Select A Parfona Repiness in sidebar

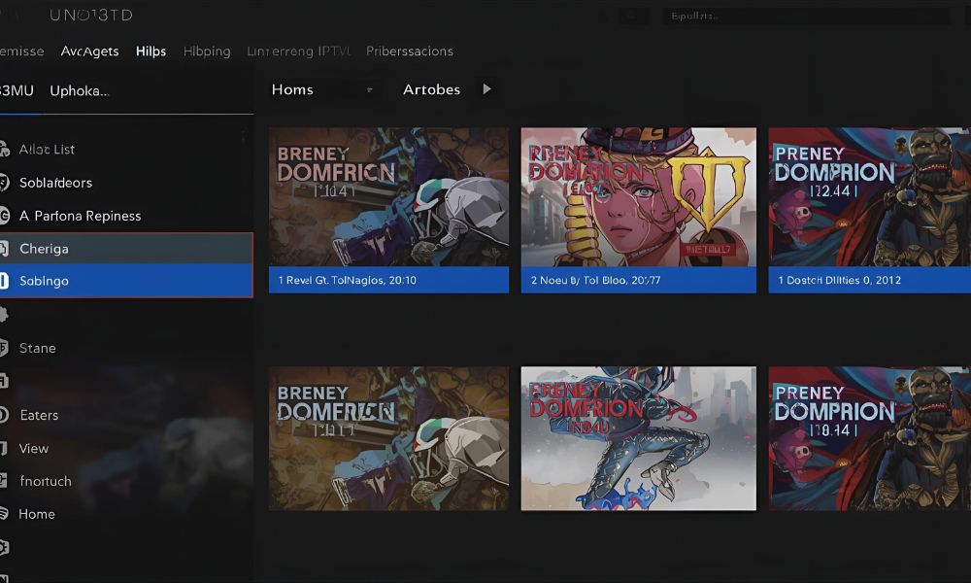coord(80,216)
